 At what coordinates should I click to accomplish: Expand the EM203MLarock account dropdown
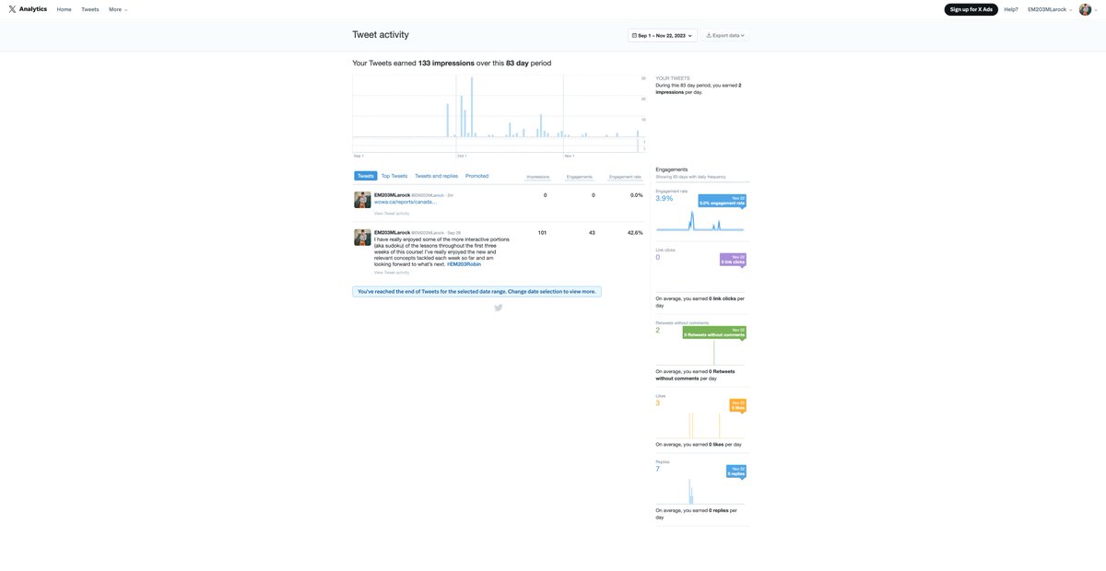(1050, 9)
